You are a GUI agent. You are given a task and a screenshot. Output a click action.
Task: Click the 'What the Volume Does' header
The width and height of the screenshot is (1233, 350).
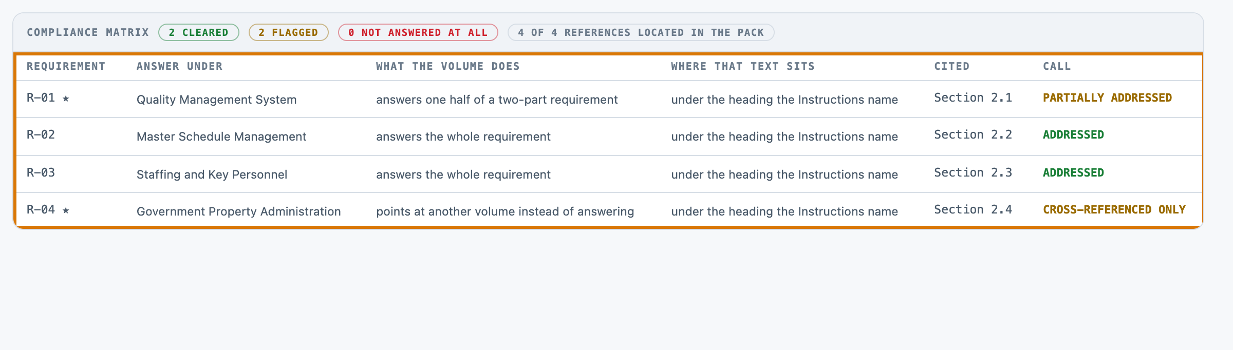(x=448, y=66)
